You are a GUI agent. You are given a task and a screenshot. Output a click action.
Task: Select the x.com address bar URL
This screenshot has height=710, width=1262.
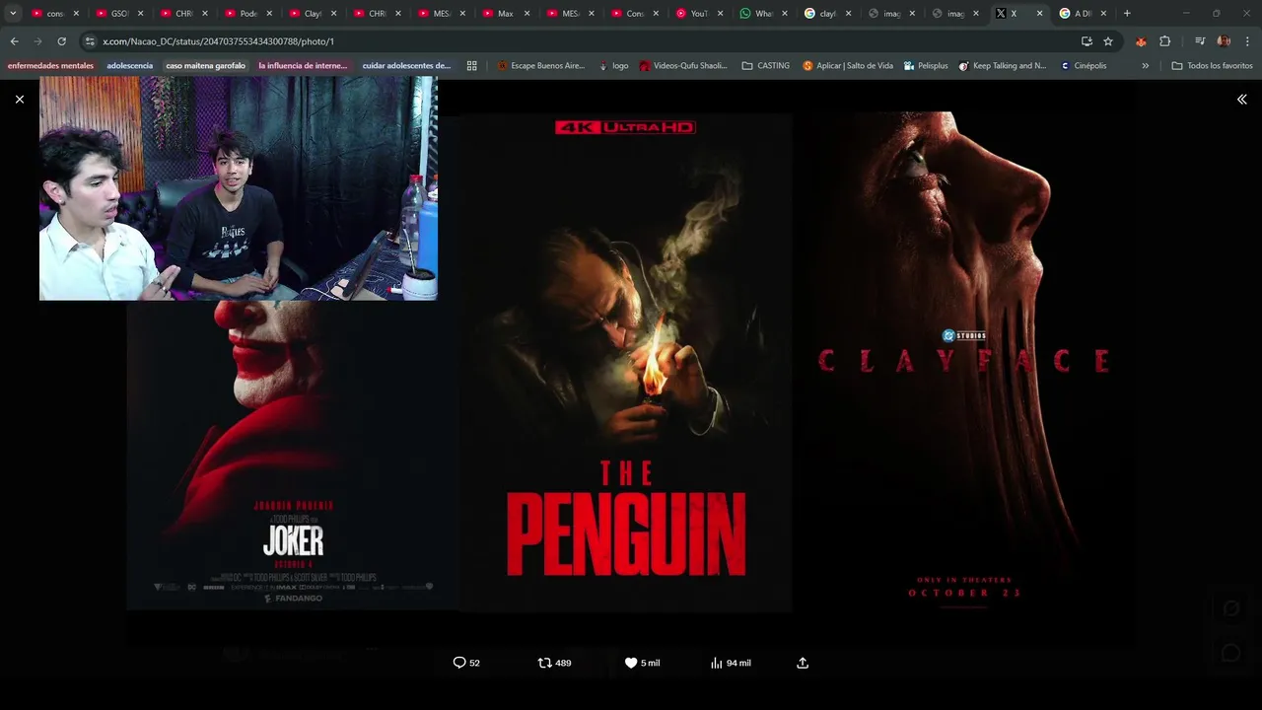[x=218, y=41]
